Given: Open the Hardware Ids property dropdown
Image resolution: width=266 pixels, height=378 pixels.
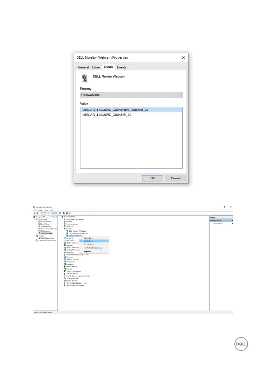Looking at the screenshot, I should click(x=131, y=95).
